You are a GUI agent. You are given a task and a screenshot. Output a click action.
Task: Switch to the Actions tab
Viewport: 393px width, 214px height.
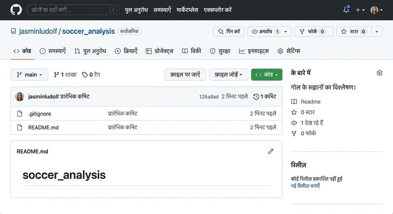point(126,51)
